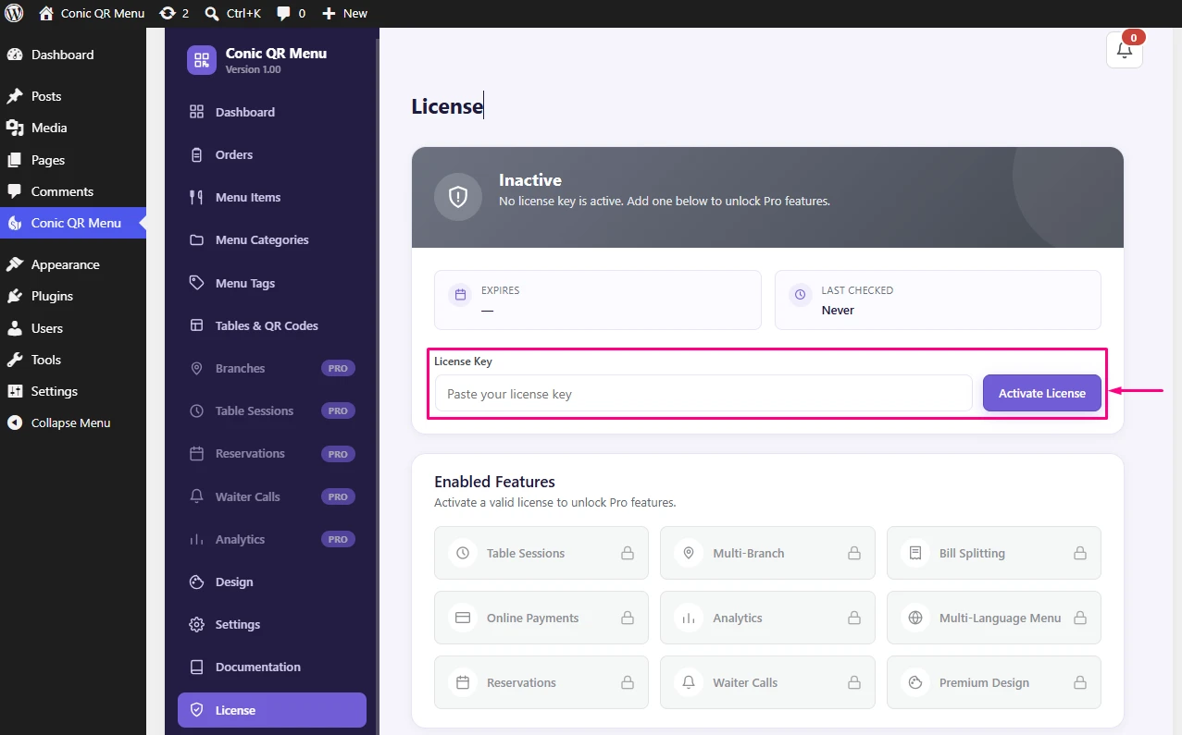Click the Waiter Calls feature card
This screenshot has height=735, width=1182.
tap(767, 682)
